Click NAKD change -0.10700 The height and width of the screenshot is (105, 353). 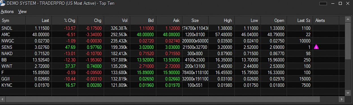[x=94, y=53]
